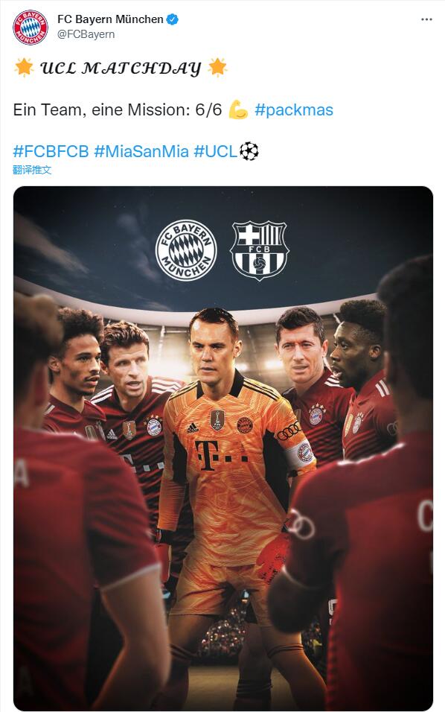The width and height of the screenshot is (445, 712).
Task: Click the 翻译推文 translate tweet link
Action: (32, 170)
